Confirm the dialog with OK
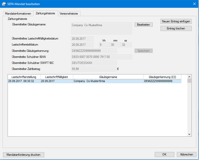 click(x=164, y=154)
